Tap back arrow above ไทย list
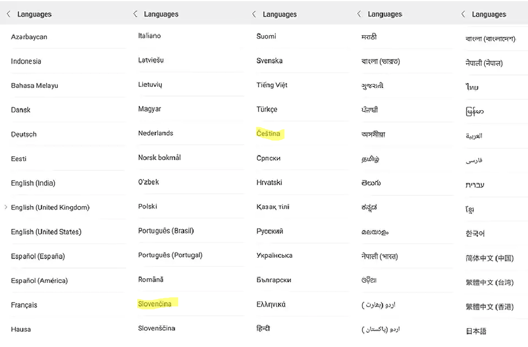Image resolution: width=528 pixels, height=347 pixels. tap(463, 14)
